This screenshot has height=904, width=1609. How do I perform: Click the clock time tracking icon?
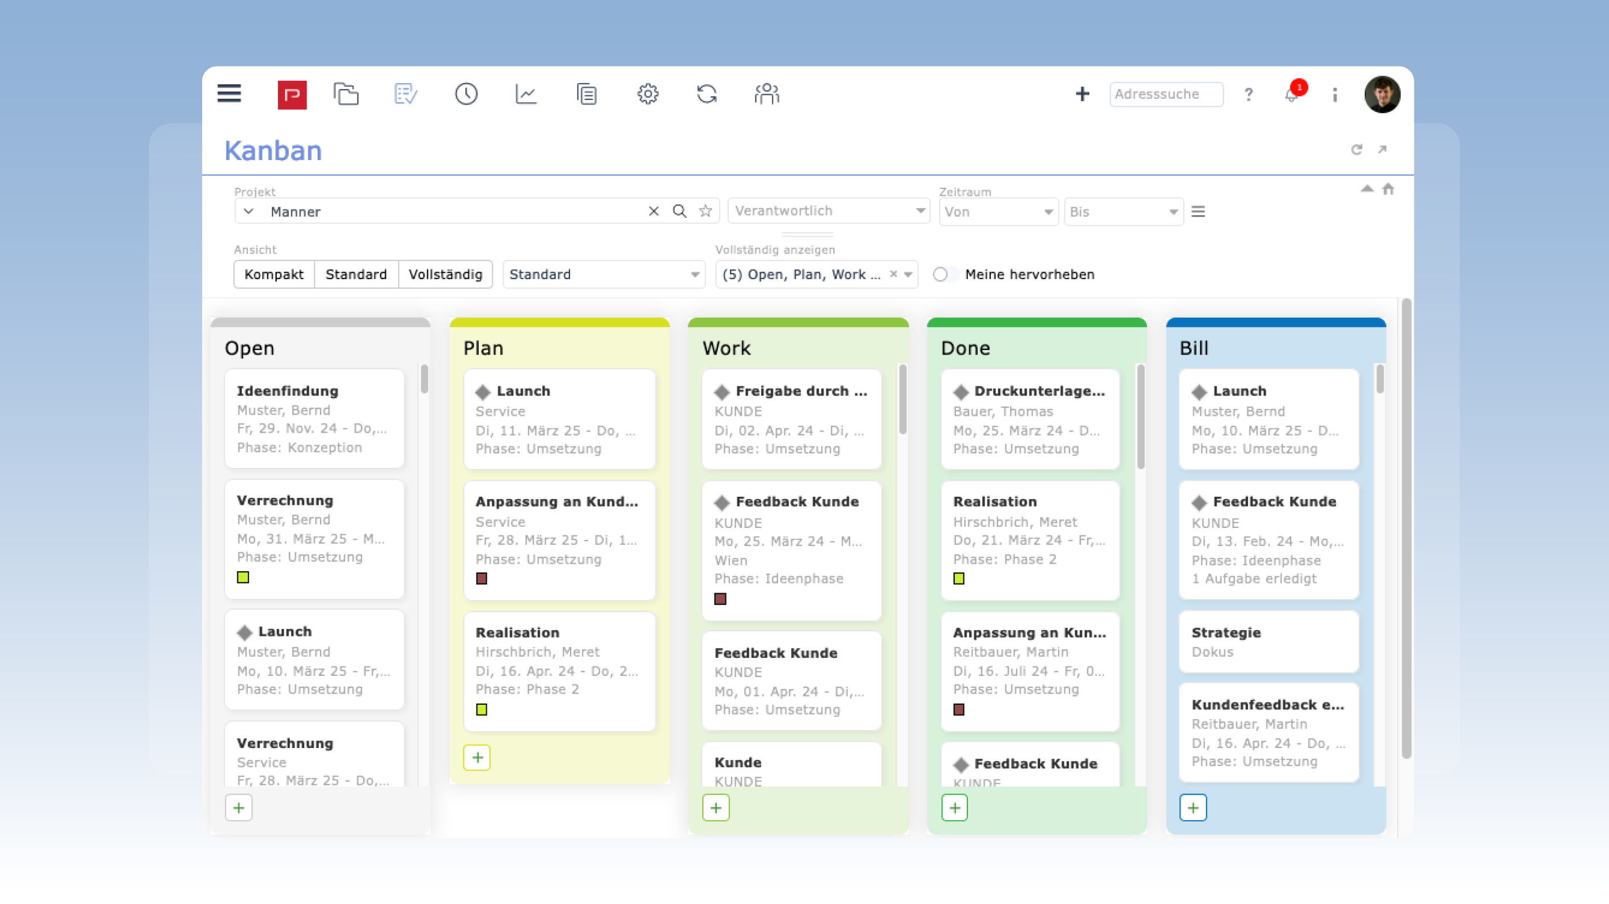tap(466, 94)
